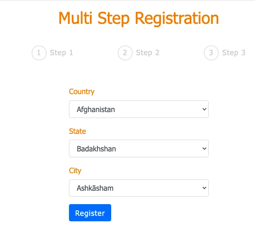255x238 pixels.
Task: Click the Country dropdown chevron arrow
Action: point(204,109)
